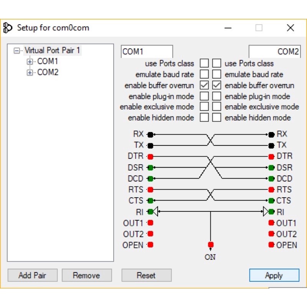Select the red DTR pin for COM2

271,157
